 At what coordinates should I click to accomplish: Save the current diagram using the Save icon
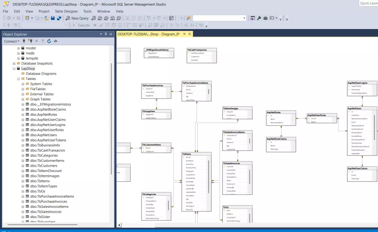pyautogui.click(x=53, y=18)
